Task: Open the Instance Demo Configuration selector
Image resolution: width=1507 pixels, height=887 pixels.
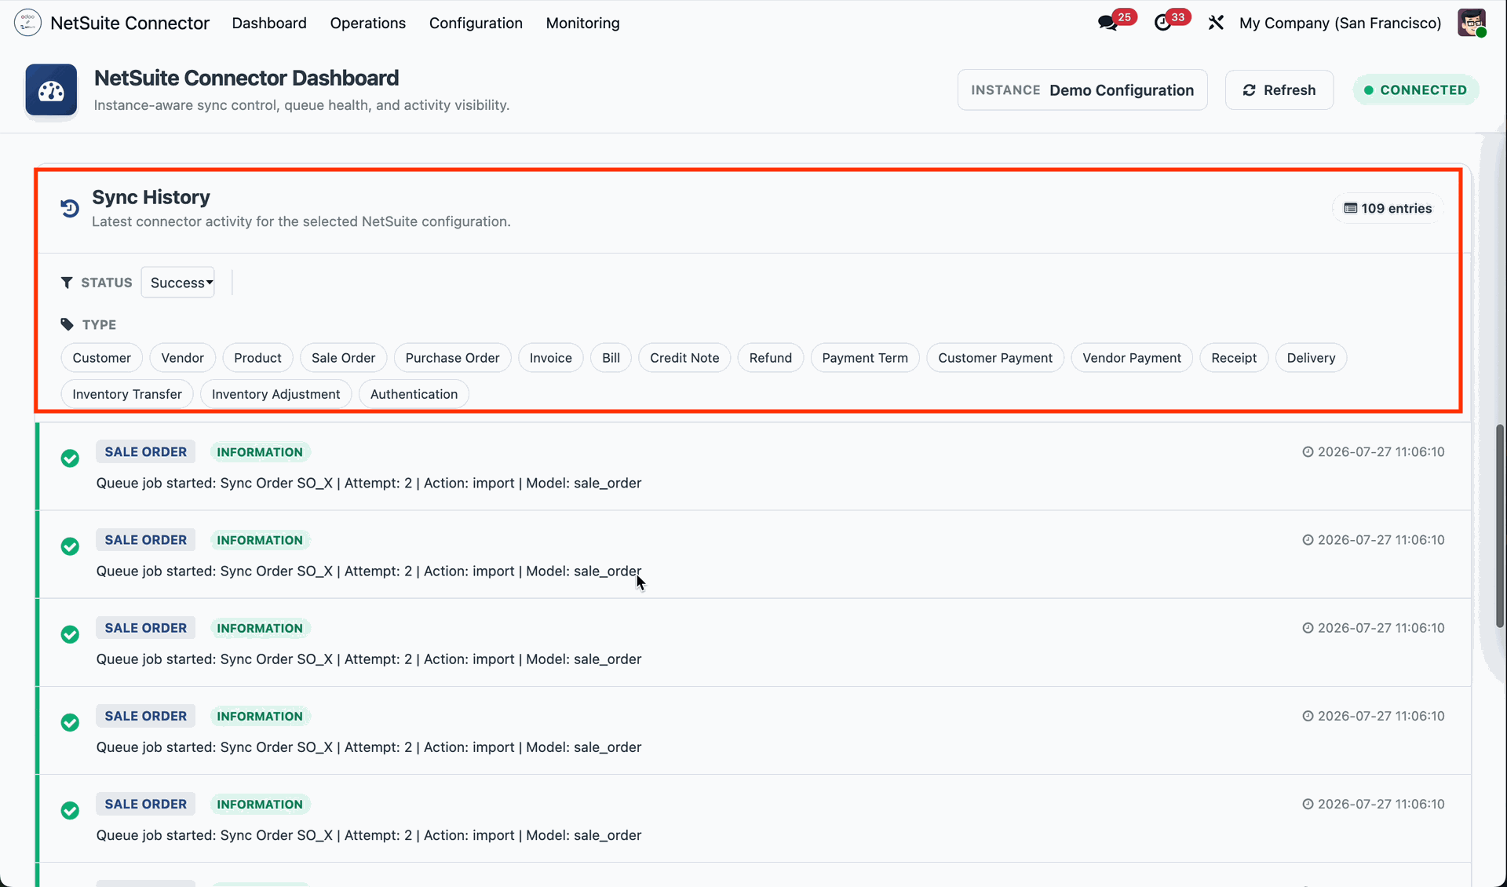Action: tap(1082, 90)
